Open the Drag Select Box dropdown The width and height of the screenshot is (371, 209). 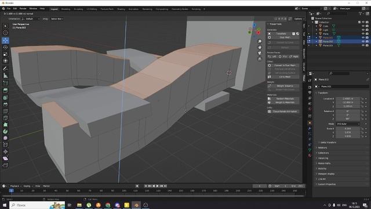click(x=57, y=19)
